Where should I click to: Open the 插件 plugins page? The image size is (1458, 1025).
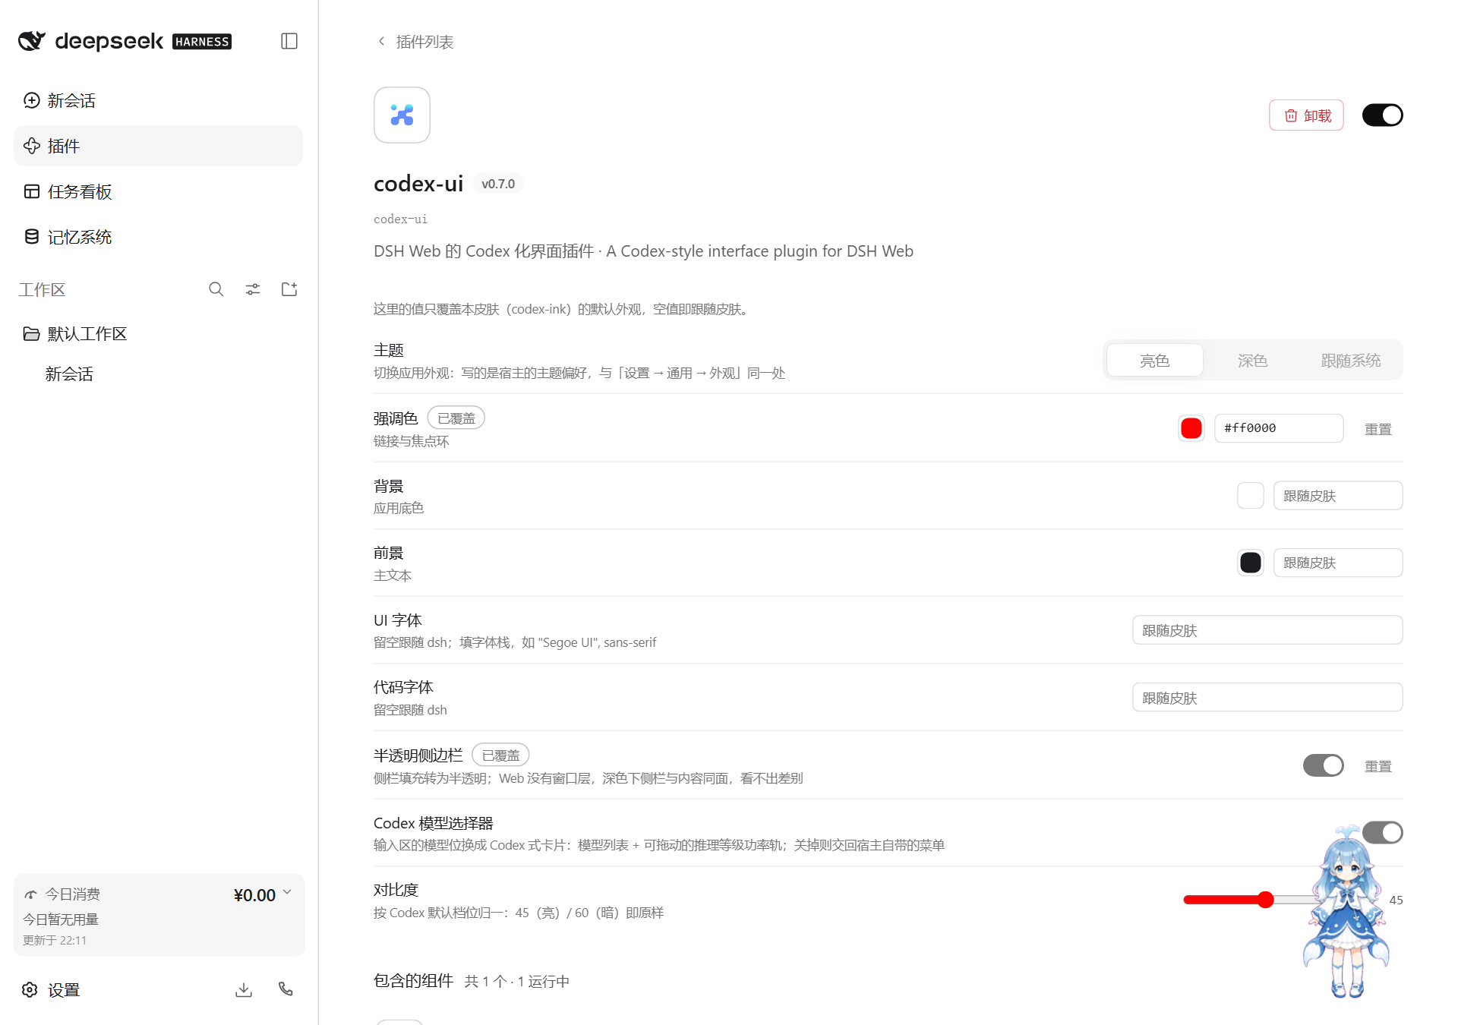point(158,146)
